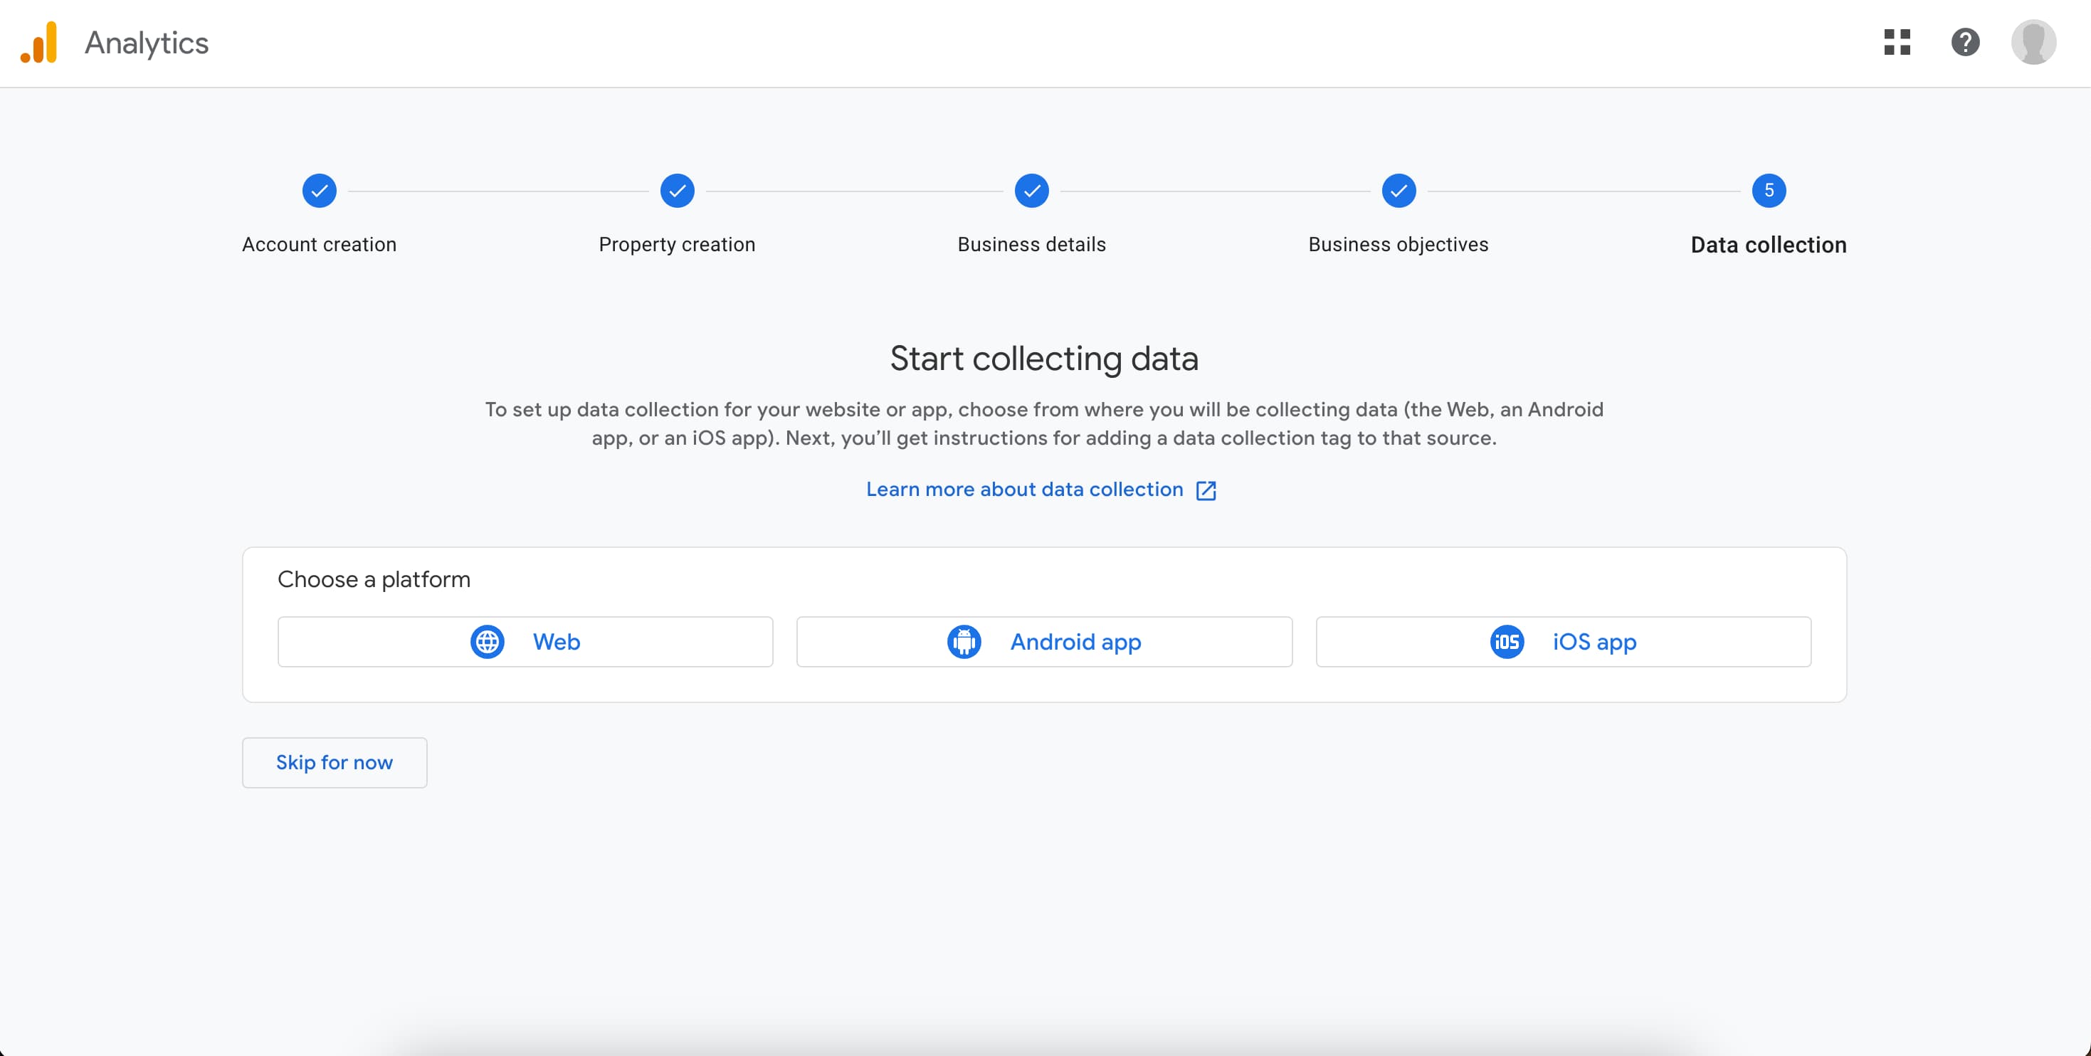This screenshot has width=2091, height=1056.
Task: Open the Google apps grid icon
Action: tap(1897, 42)
